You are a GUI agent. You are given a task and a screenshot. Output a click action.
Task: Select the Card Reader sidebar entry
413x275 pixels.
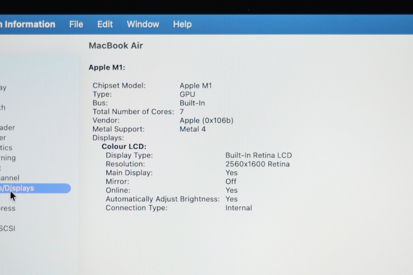(x=7, y=127)
